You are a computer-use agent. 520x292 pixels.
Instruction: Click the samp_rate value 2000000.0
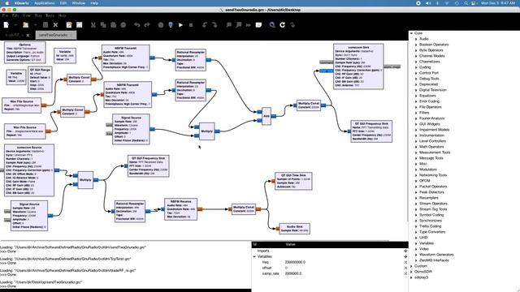[293, 273]
